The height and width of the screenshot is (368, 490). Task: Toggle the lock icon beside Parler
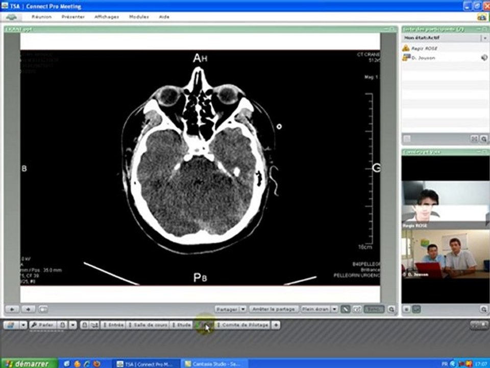pyautogui.click(x=62, y=325)
